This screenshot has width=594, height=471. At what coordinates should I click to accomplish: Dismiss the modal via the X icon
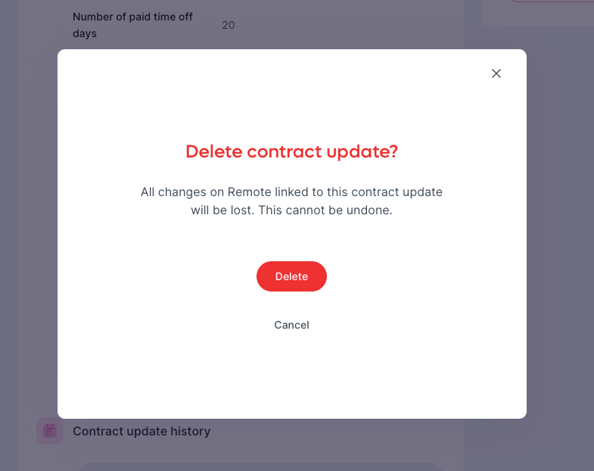[496, 73]
